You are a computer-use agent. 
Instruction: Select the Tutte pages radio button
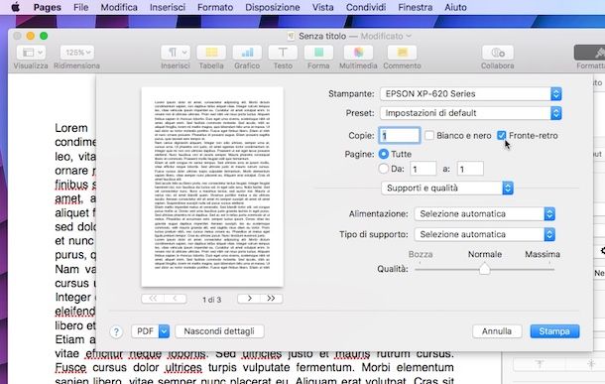click(384, 154)
